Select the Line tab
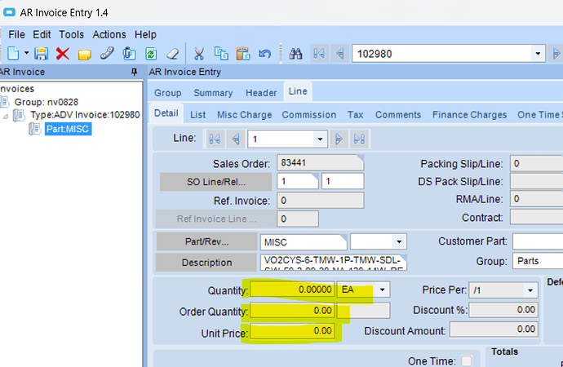Image resolution: width=563 pixels, height=367 pixels. pyautogui.click(x=298, y=91)
